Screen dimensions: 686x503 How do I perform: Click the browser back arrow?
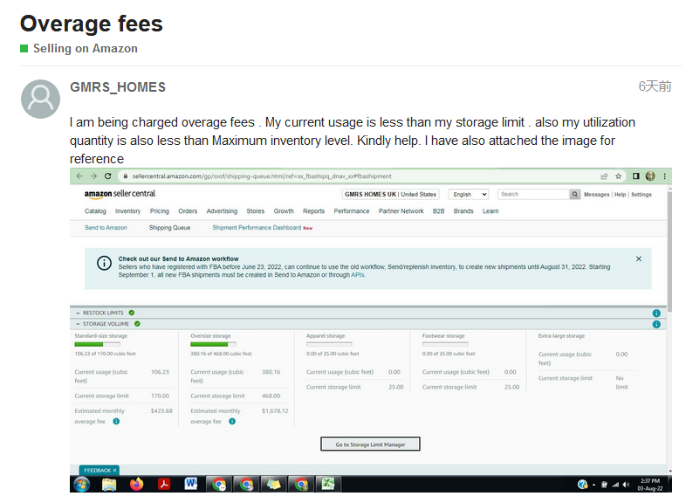79,176
